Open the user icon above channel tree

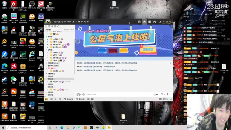(46, 27)
